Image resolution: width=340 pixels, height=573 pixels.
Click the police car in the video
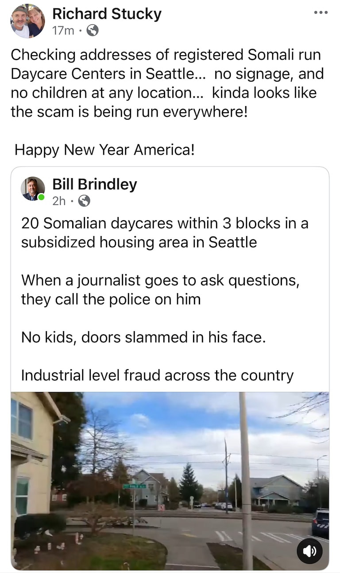click(320, 522)
